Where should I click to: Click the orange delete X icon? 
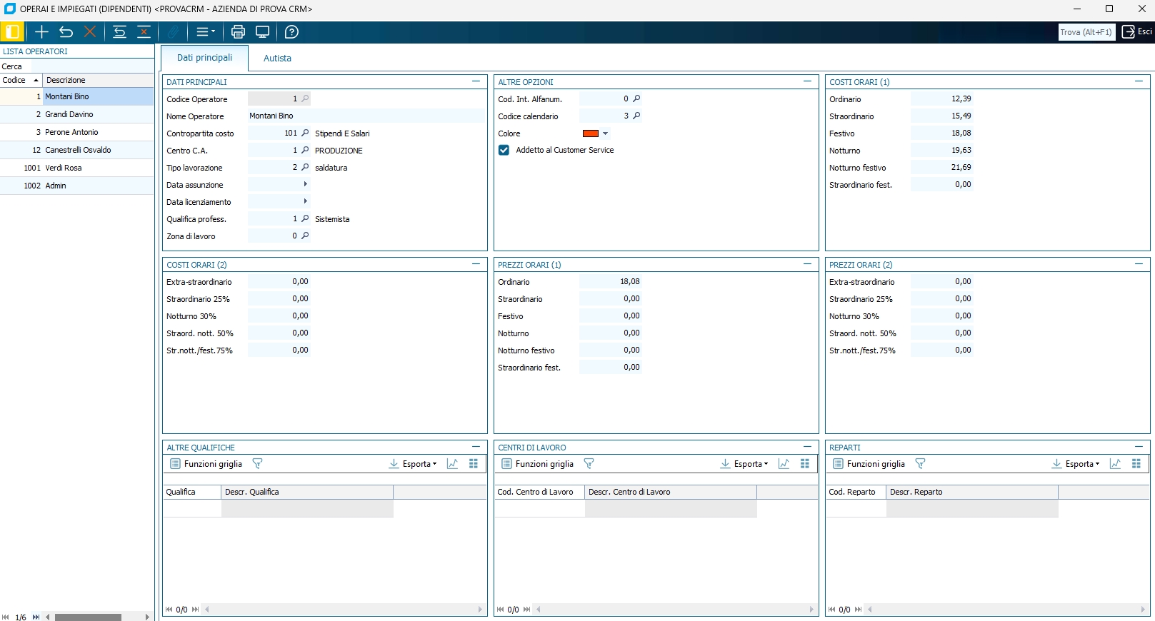pyautogui.click(x=90, y=32)
